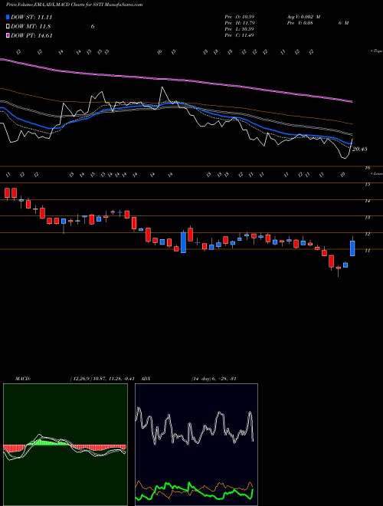Click the tall blue candlestick mid-chart
Image resolution: width=383 pixels, height=506 pixels.
coord(183,242)
